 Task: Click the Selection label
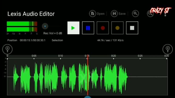point(57,40)
